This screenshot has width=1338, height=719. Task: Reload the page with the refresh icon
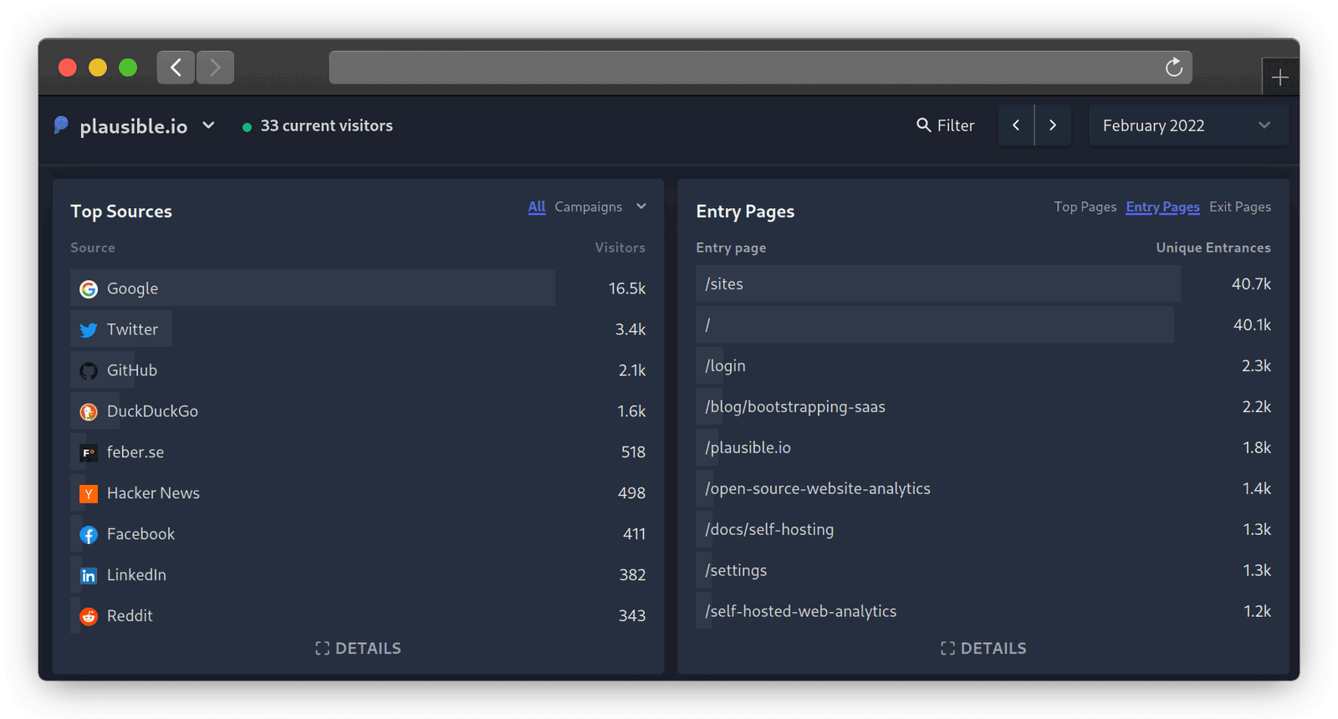pyautogui.click(x=1173, y=68)
